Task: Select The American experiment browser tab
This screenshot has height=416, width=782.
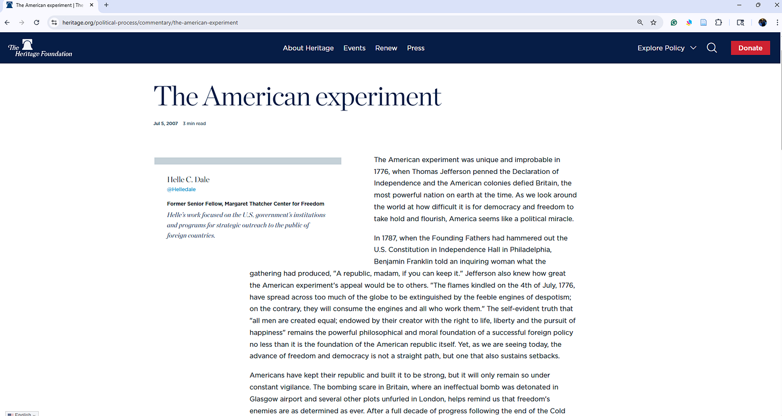Action: tap(49, 5)
